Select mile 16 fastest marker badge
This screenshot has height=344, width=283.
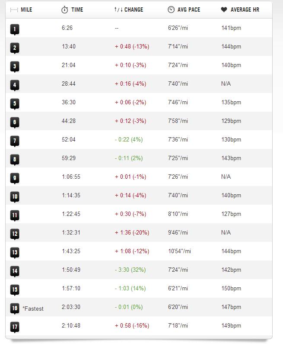pyautogui.click(x=15, y=309)
